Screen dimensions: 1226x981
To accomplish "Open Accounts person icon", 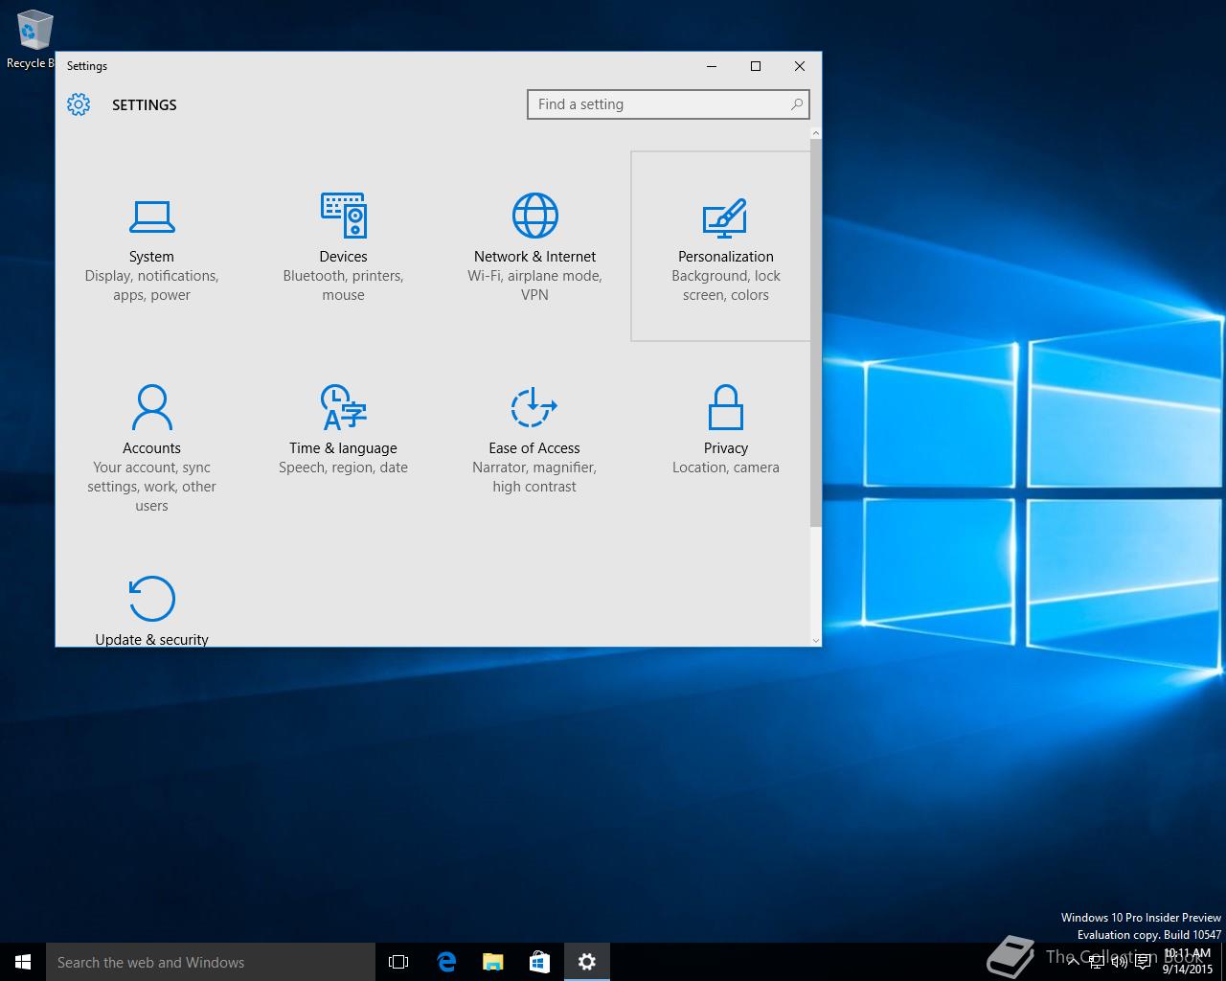I will 151,407.
